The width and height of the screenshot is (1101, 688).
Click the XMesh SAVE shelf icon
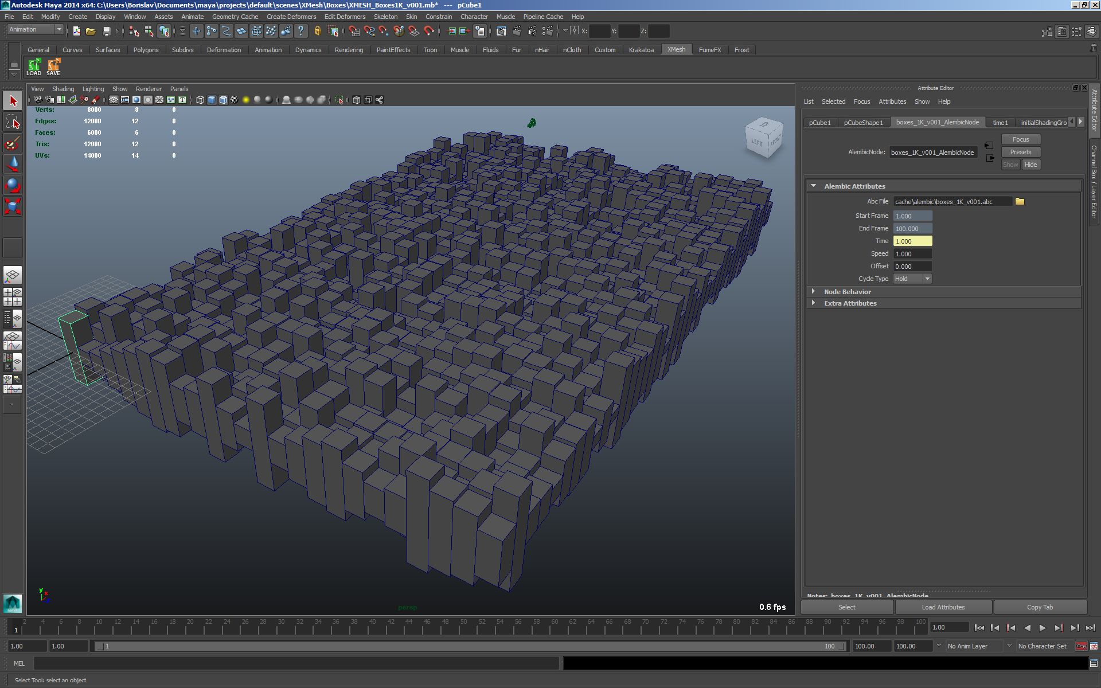point(53,67)
